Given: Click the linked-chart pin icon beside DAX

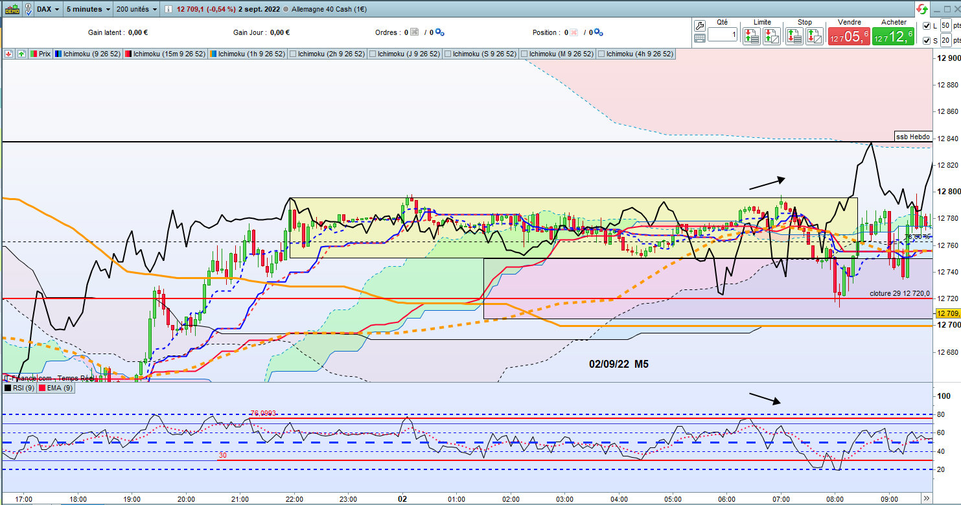Looking at the screenshot, I should (29, 10).
